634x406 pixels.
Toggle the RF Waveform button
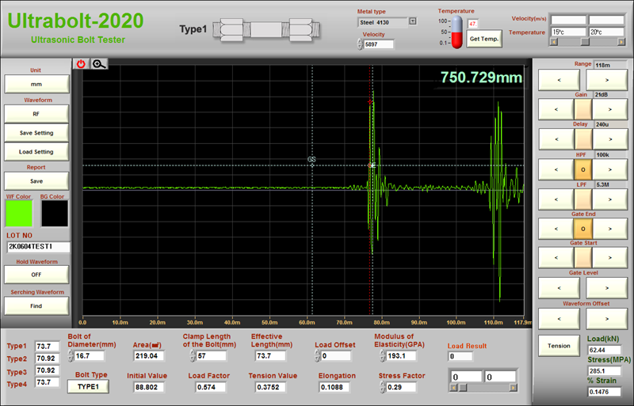[x=36, y=114]
